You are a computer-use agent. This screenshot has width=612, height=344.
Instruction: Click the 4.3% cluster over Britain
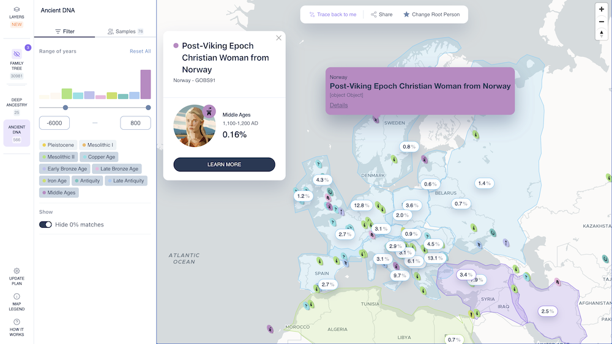click(323, 180)
